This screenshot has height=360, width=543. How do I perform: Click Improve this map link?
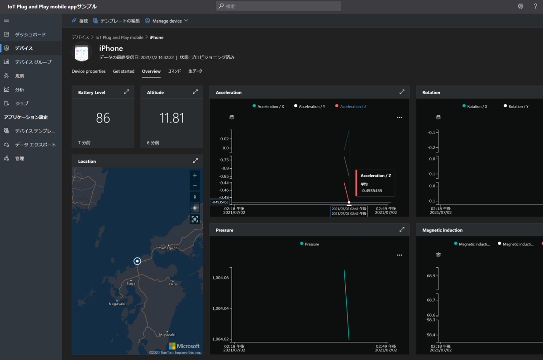[188, 352]
